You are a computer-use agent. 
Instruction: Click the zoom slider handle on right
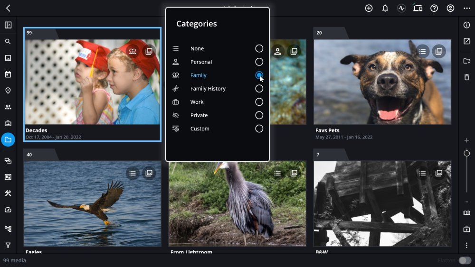pos(466,153)
